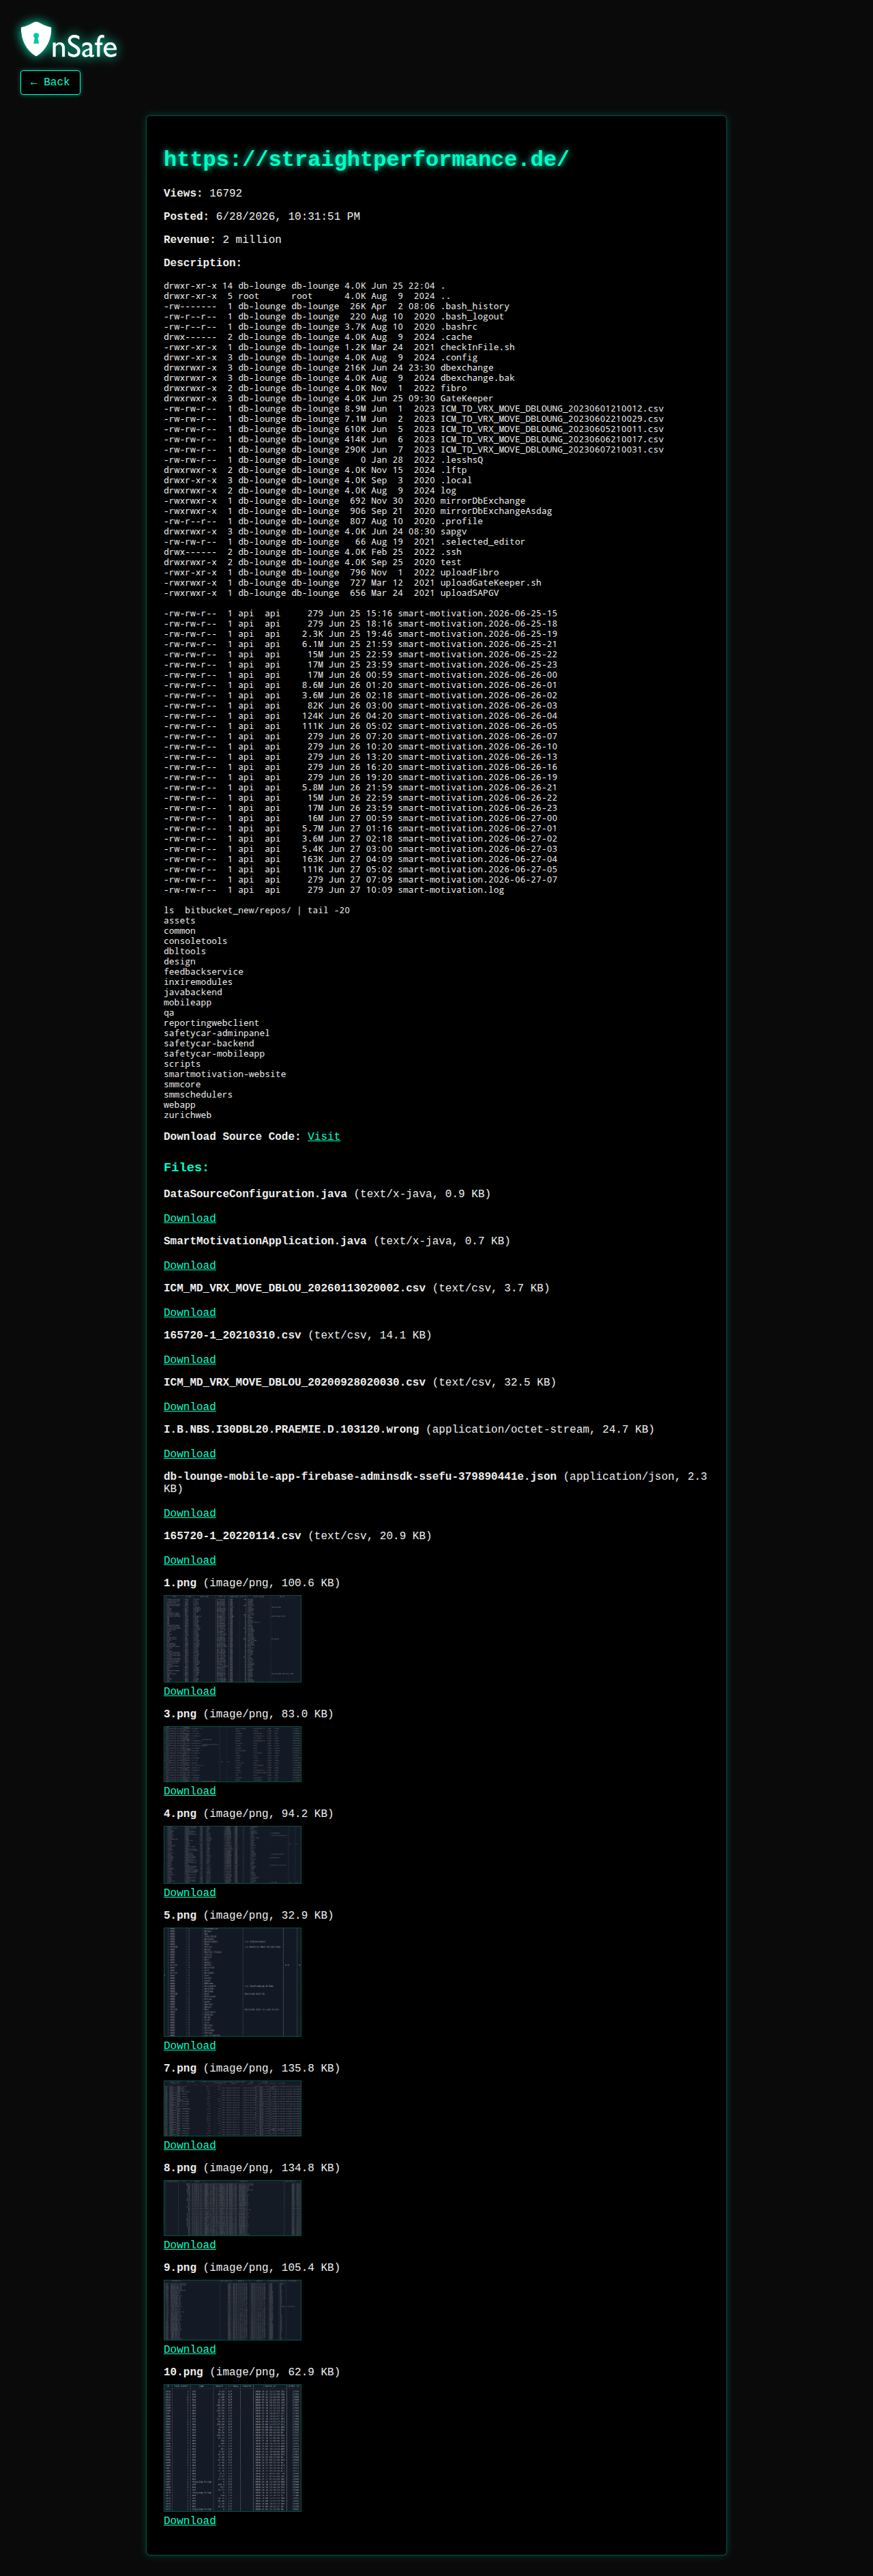Open the 8.png thumbnail preview
873x2576 pixels.
[233, 2208]
